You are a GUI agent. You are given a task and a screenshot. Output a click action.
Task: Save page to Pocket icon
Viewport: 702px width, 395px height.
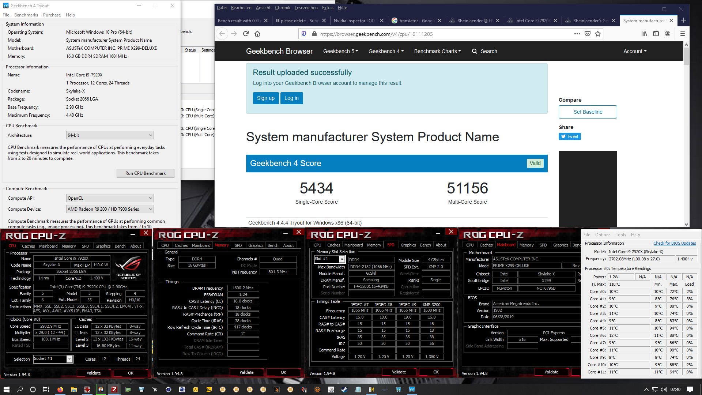click(588, 34)
